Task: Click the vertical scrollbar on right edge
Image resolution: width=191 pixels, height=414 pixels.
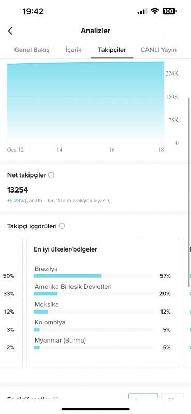Action: coord(189,192)
